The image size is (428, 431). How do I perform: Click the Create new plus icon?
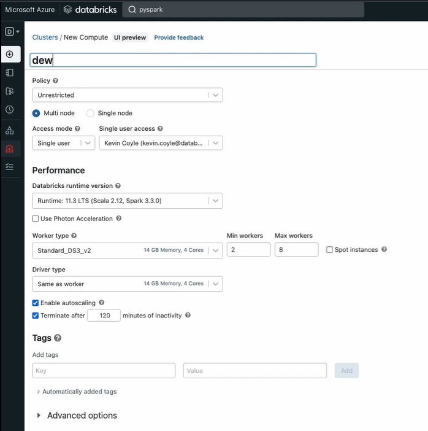pos(10,54)
